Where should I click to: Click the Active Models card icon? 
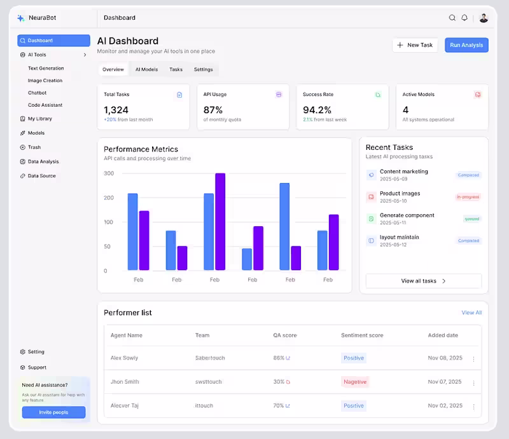pyautogui.click(x=478, y=95)
